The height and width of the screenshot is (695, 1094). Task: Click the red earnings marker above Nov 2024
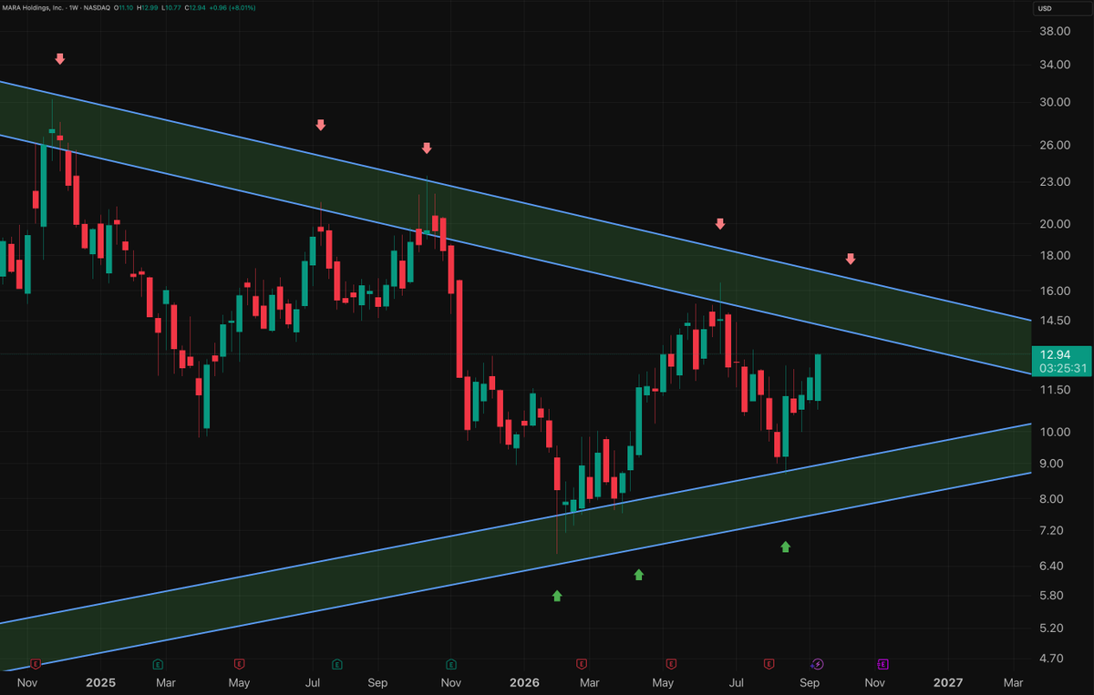tap(36, 664)
